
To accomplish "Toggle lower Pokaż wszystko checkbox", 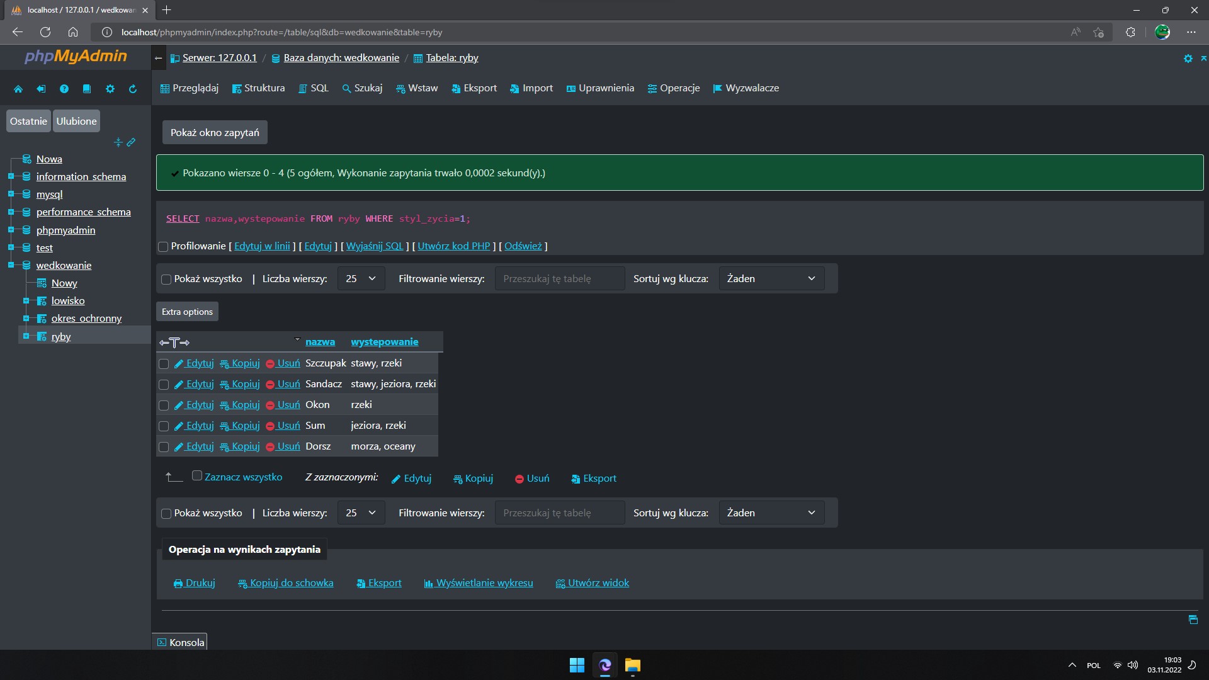I will point(166,514).
